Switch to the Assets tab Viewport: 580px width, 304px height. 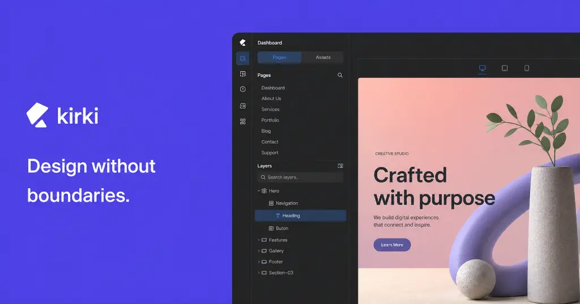pos(323,57)
